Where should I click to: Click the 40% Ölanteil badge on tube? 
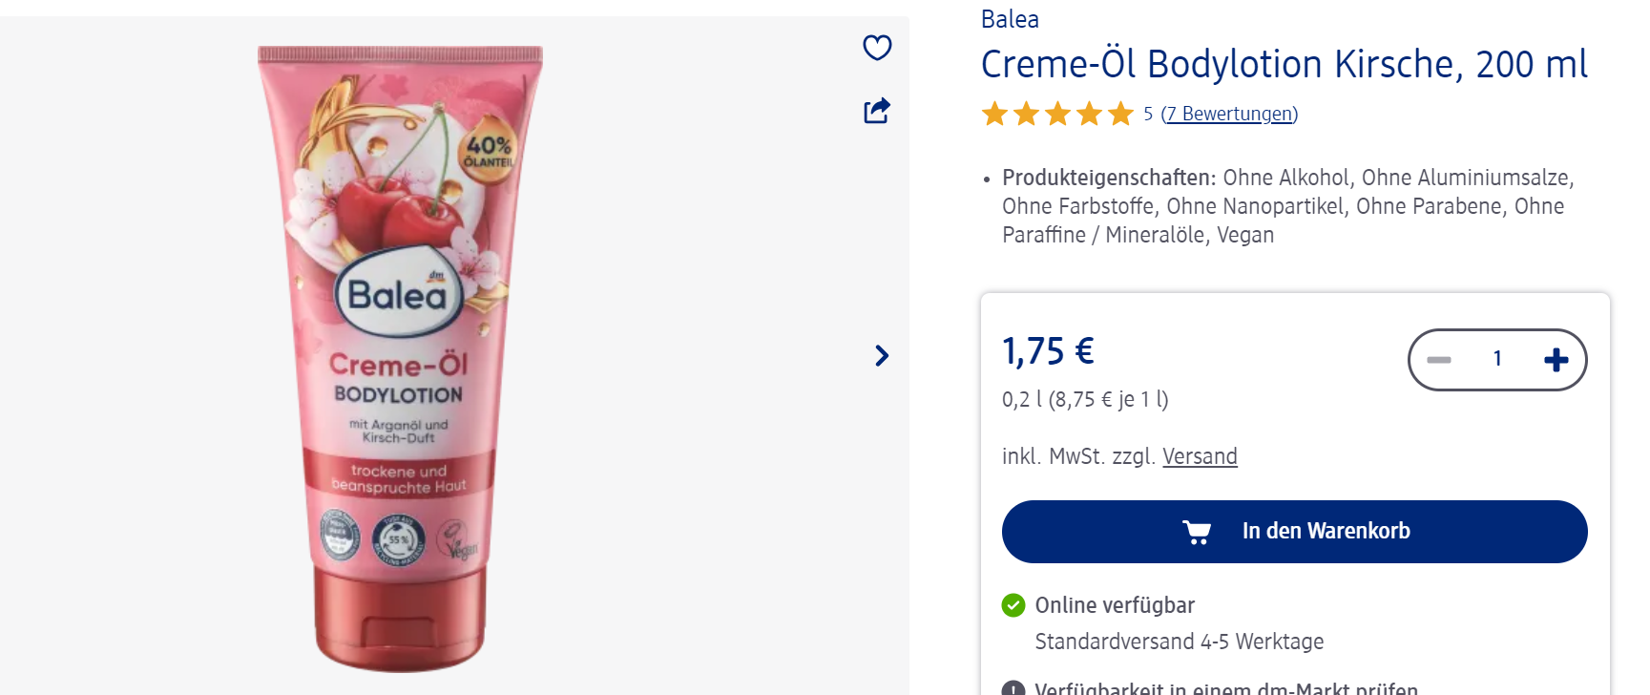tap(488, 150)
